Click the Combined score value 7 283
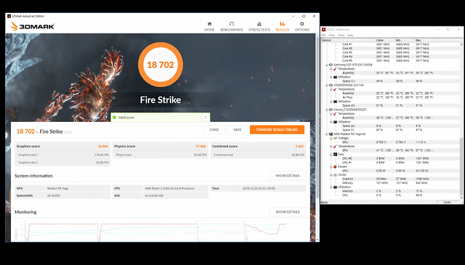 coord(300,146)
